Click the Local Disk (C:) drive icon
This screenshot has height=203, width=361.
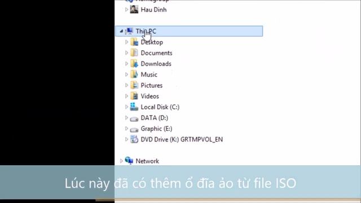coord(134,107)
